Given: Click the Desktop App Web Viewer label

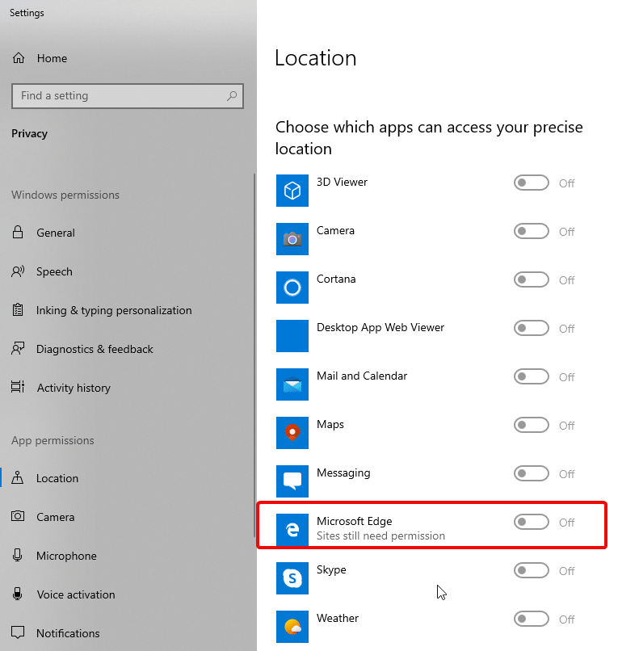Looking at the screenshot, I should 380,328.
